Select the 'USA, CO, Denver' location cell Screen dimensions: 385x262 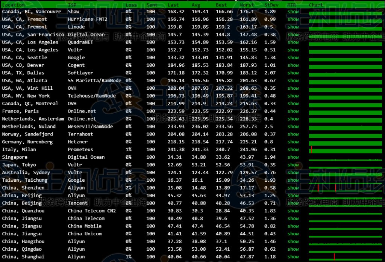coord(23,65)
